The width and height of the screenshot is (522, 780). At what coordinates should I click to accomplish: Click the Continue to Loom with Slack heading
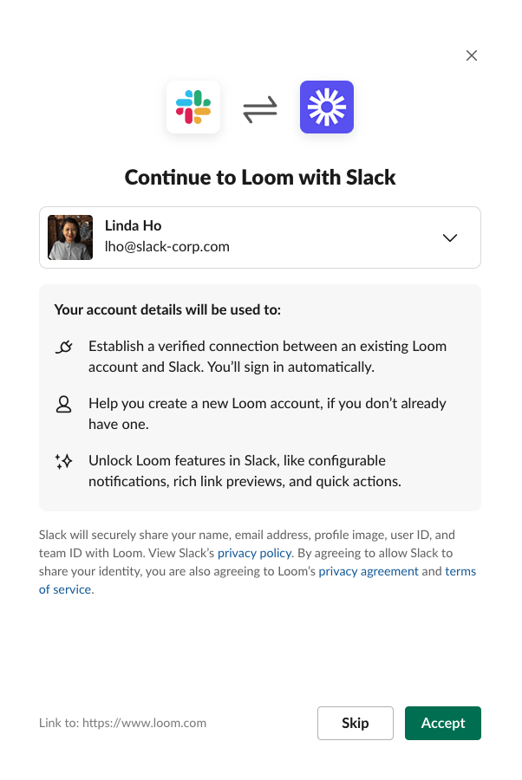coord(260,178)
